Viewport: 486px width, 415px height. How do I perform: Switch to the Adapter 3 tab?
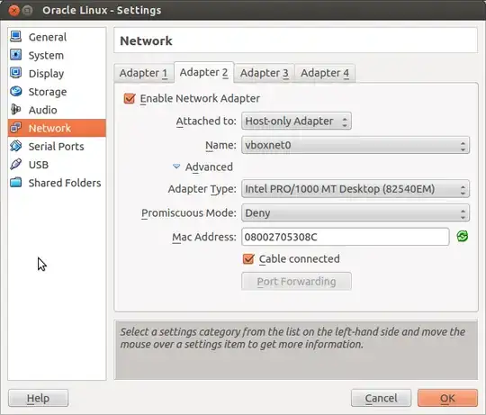pyautogui.click(x=265, y=73)
